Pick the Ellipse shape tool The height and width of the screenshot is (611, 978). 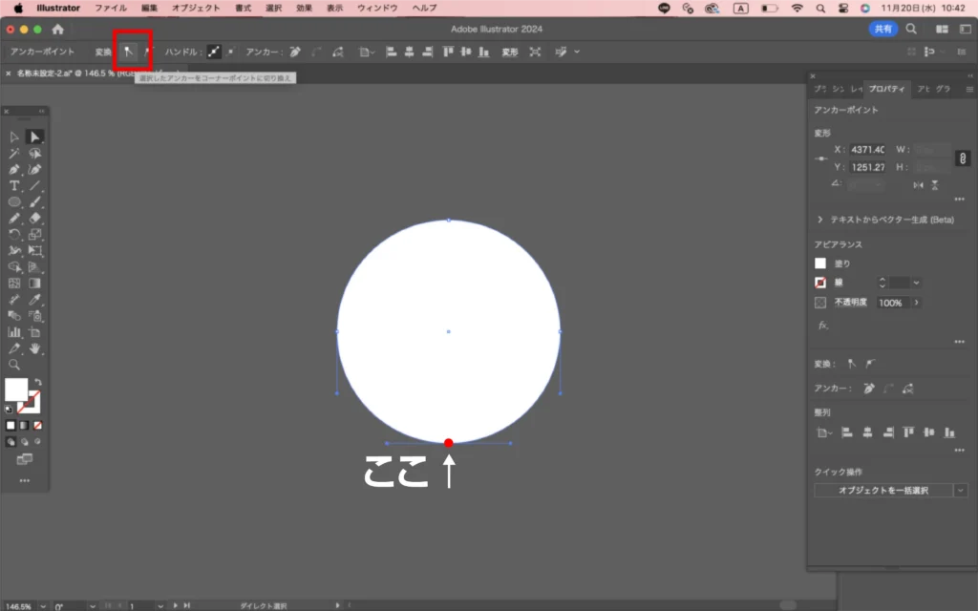click(14, 201)
